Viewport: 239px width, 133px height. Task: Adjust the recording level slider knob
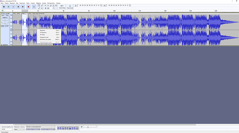[101, 5]
